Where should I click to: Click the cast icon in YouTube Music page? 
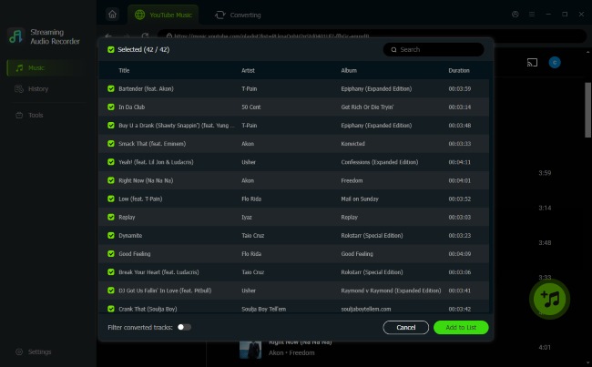point(532,62)
